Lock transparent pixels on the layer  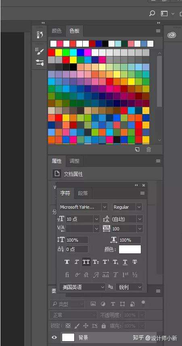(x=68, y=326)
